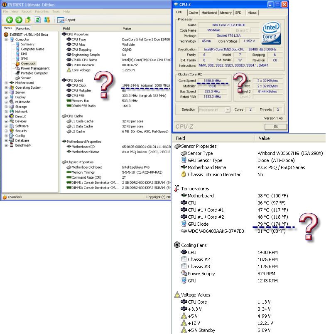Click the green Forward arrow in EVEREST toolbar

19,20
